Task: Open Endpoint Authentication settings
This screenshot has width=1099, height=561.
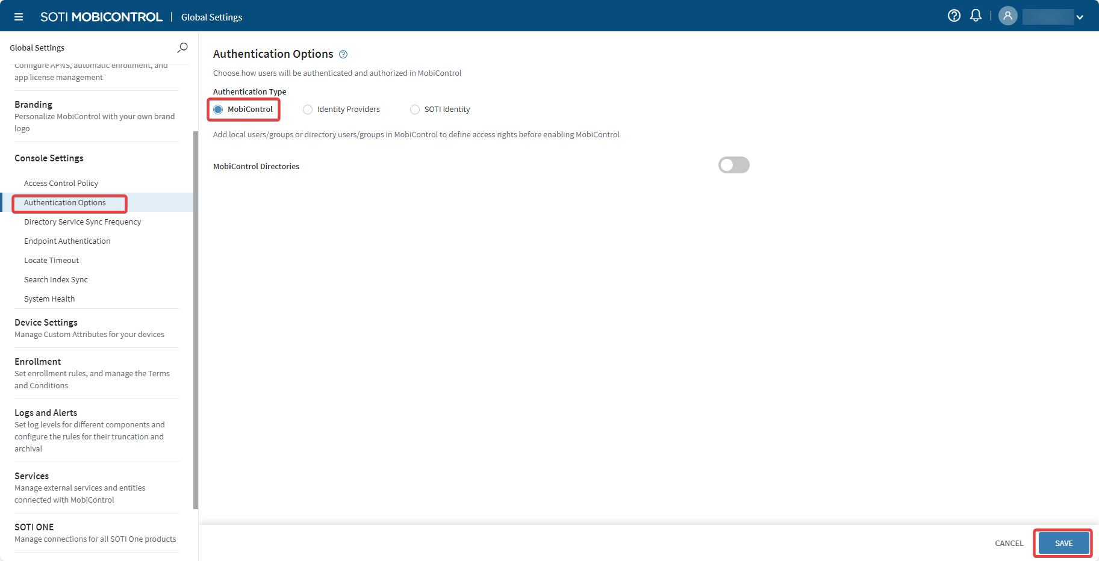Action: point(67,241)
